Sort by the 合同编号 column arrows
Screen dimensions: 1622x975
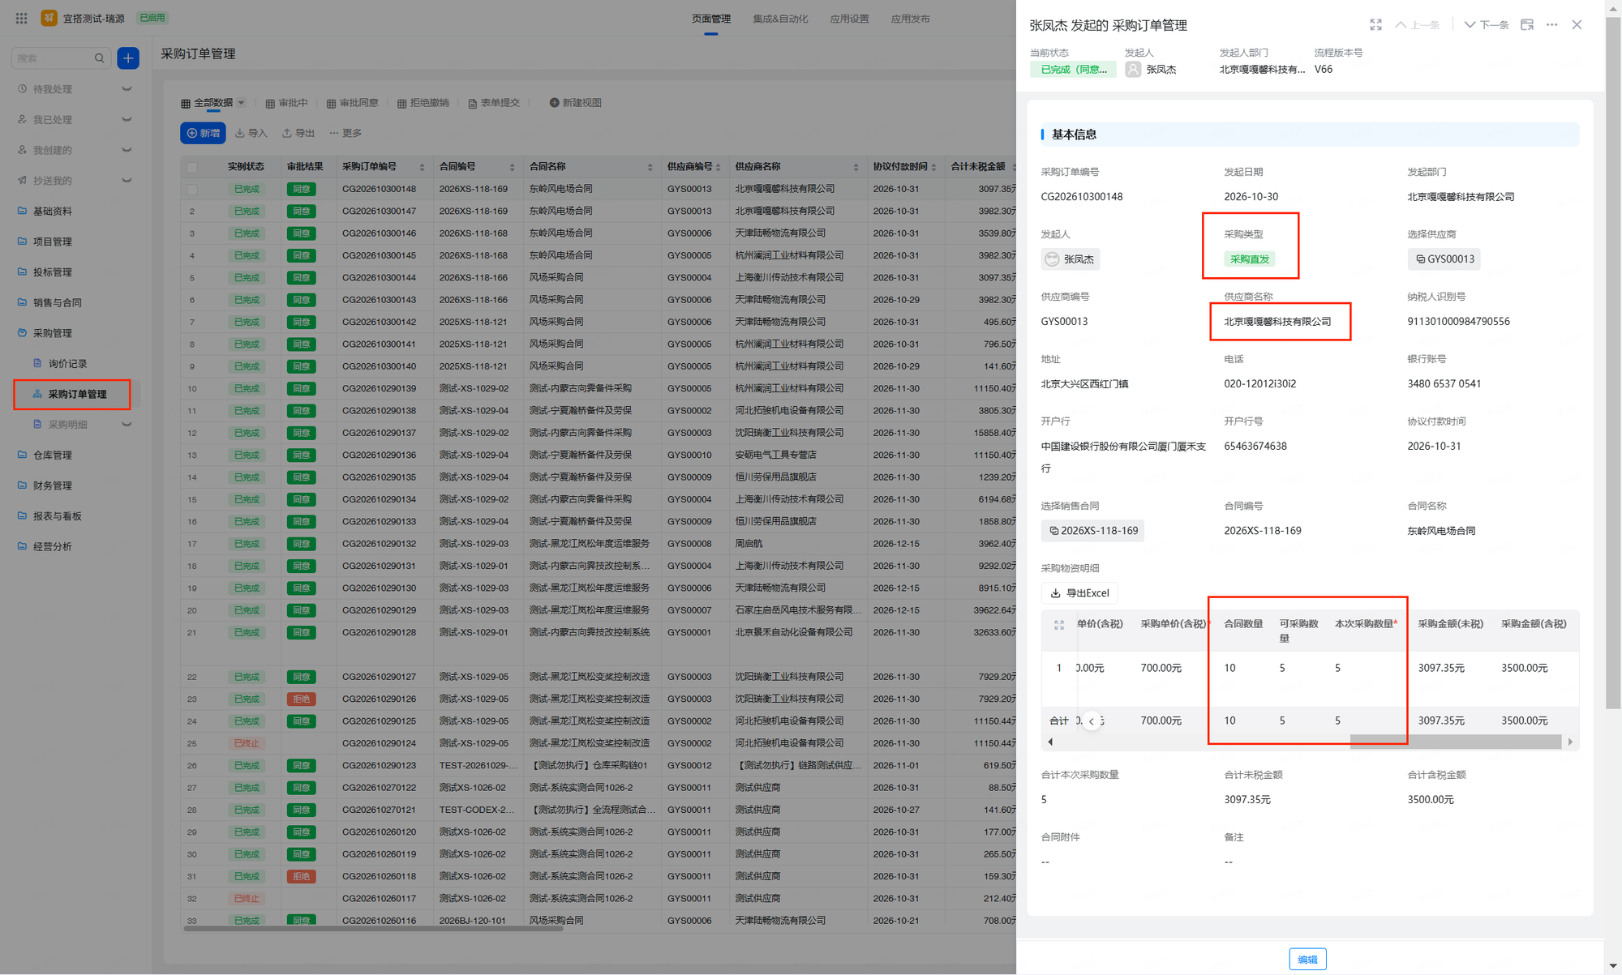[512, 167]
